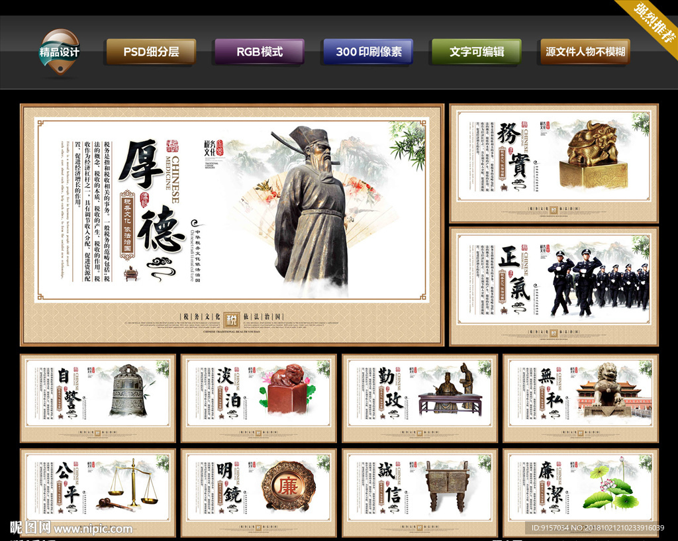
Task: Open the large 厚德 statue poster
Action: (x=232, y=225)
